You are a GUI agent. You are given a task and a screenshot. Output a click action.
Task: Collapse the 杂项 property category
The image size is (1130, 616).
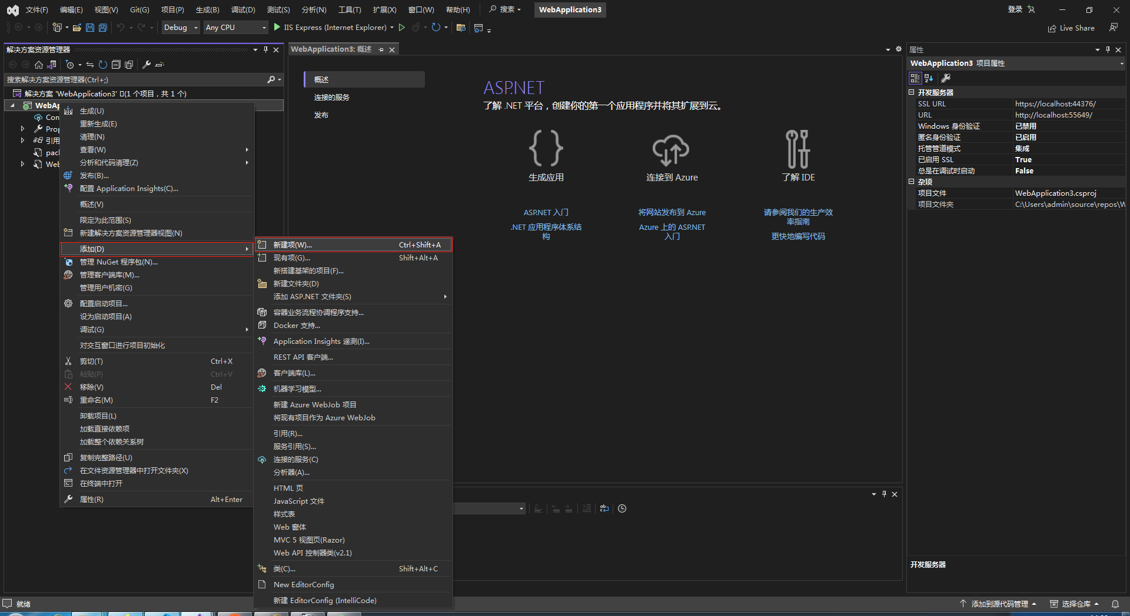(912, 182)
